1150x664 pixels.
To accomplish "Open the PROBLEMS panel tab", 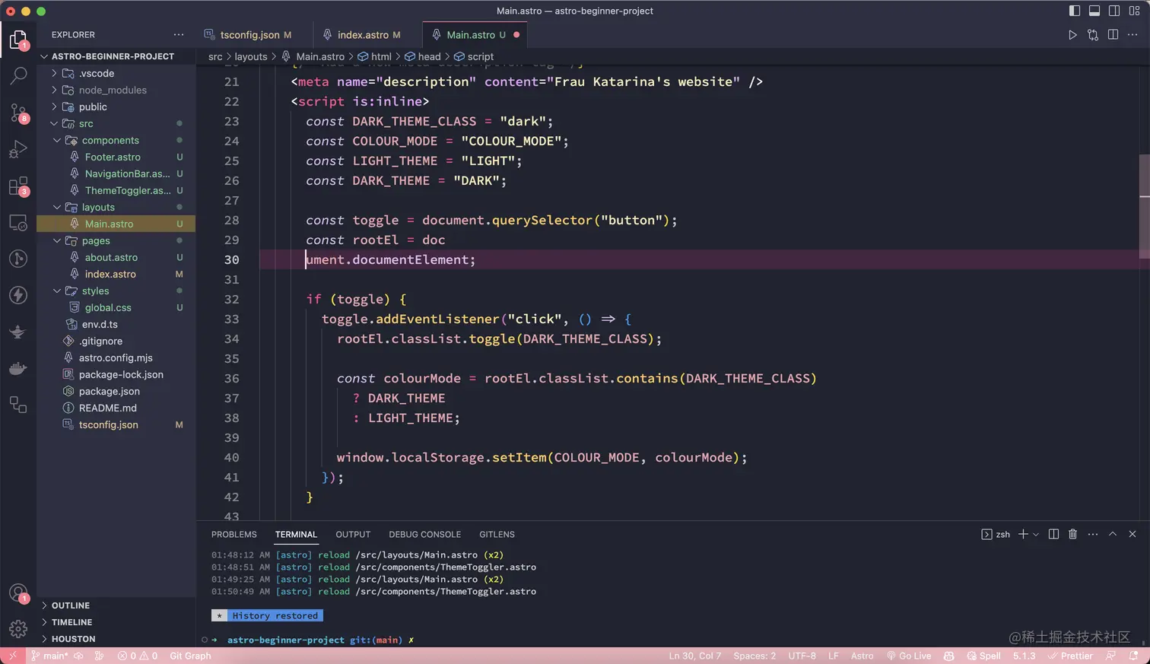I will pyautogui.click(x=234, y=535).
